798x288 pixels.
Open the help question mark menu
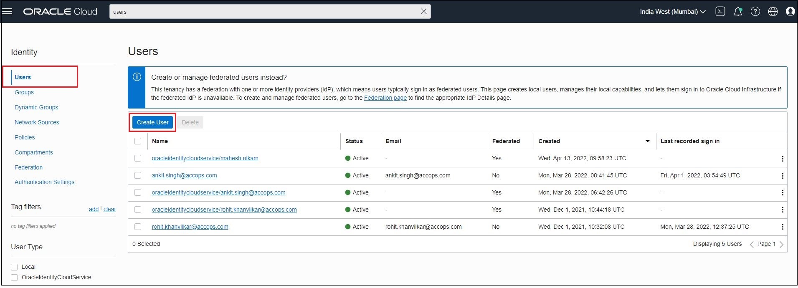pos(755,11)
